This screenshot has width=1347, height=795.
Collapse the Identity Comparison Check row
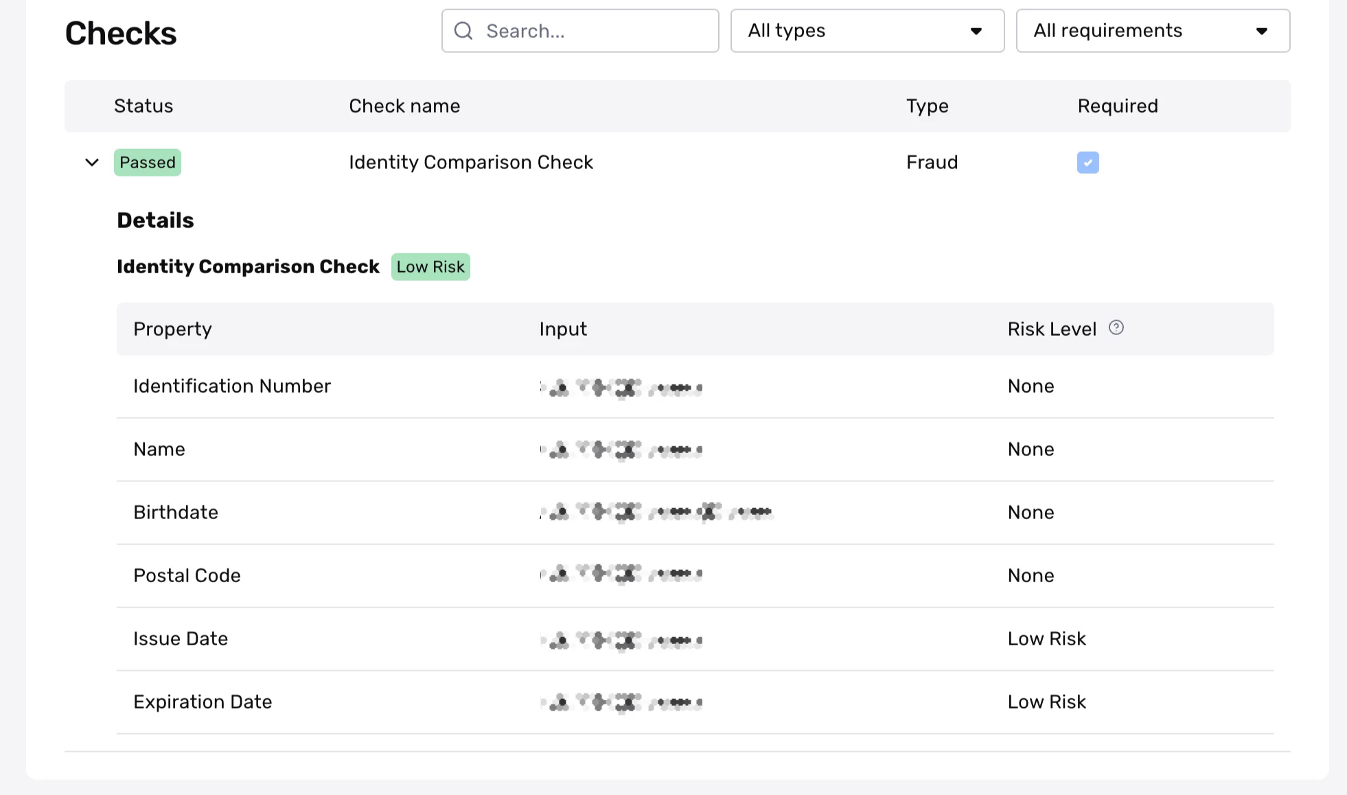[92, 163]
